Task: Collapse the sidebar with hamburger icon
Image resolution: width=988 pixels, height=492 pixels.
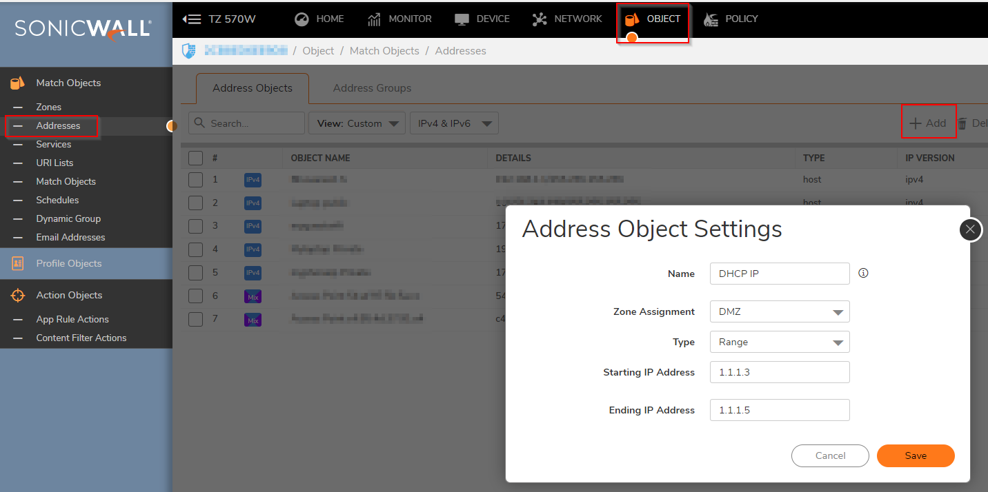Action: (x=192, y=19)
